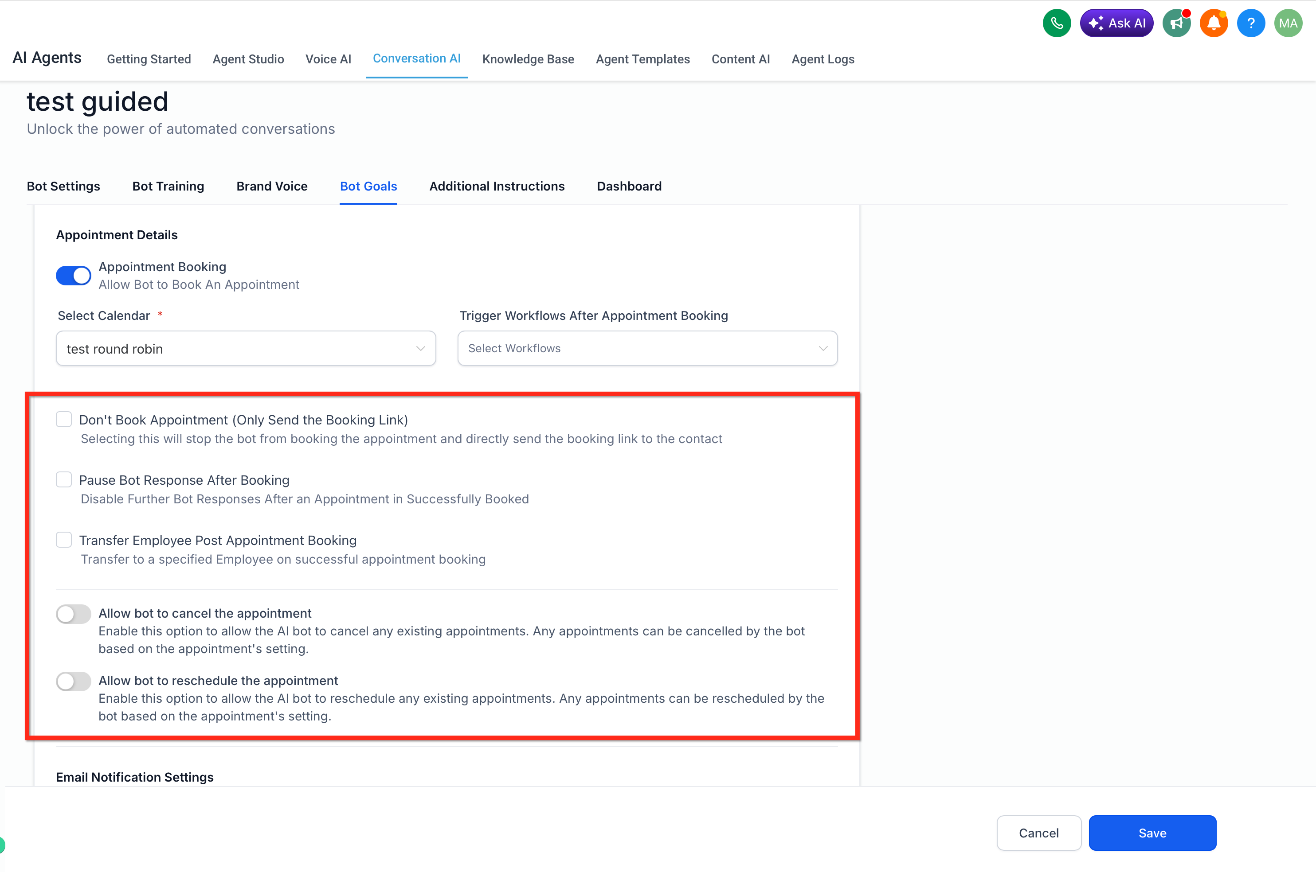1316x872 pixels.
Task: Expand the Select Calendar dropdown
Action: pos(245,349)
